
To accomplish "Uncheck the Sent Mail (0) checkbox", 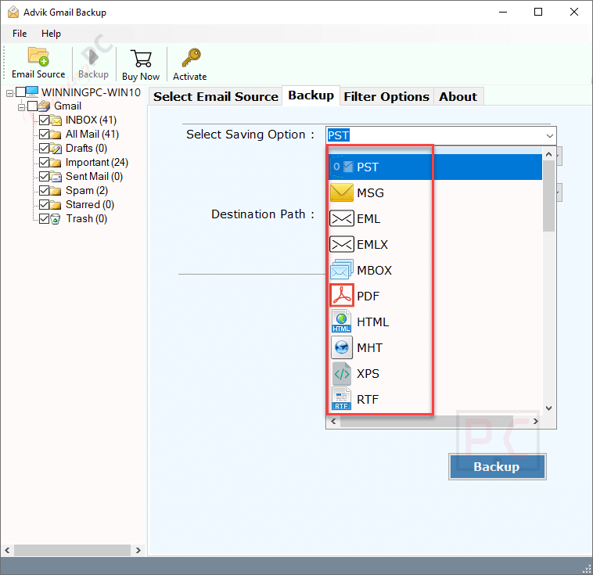I will pos(44,177).
